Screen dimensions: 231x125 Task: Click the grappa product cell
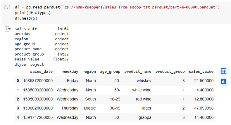coord(145,117)
